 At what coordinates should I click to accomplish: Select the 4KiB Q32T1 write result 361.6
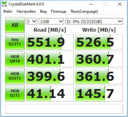tap(99, 76)
